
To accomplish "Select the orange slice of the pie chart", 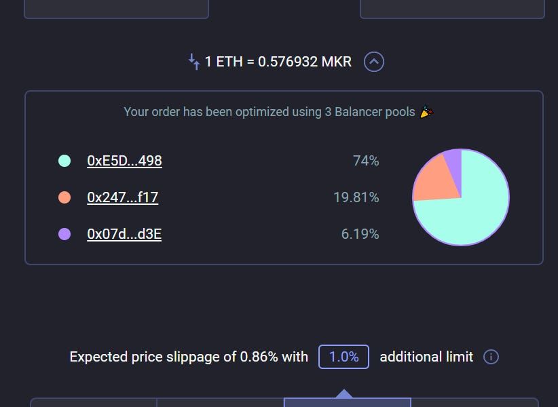I will [x=431, y=183].
